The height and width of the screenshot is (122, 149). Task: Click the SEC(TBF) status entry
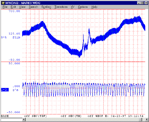(x=39, y=116)
